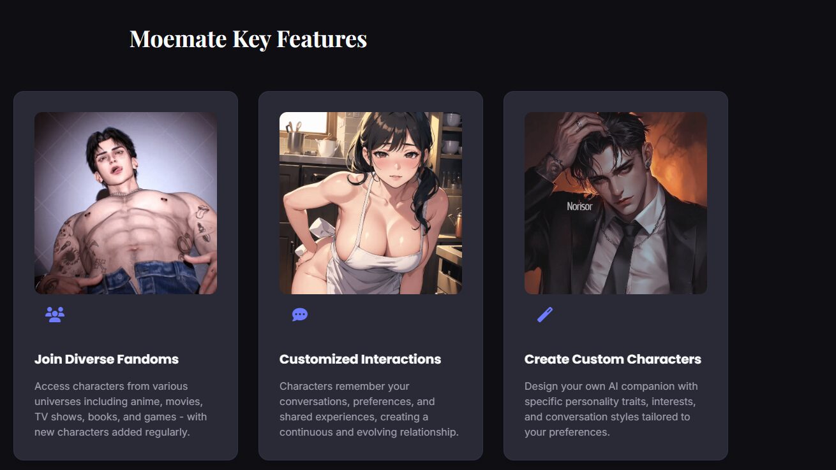836x470 pixels.
Task: Click the 'Design your own AI companion' paragraph
Action: (611, 409)
